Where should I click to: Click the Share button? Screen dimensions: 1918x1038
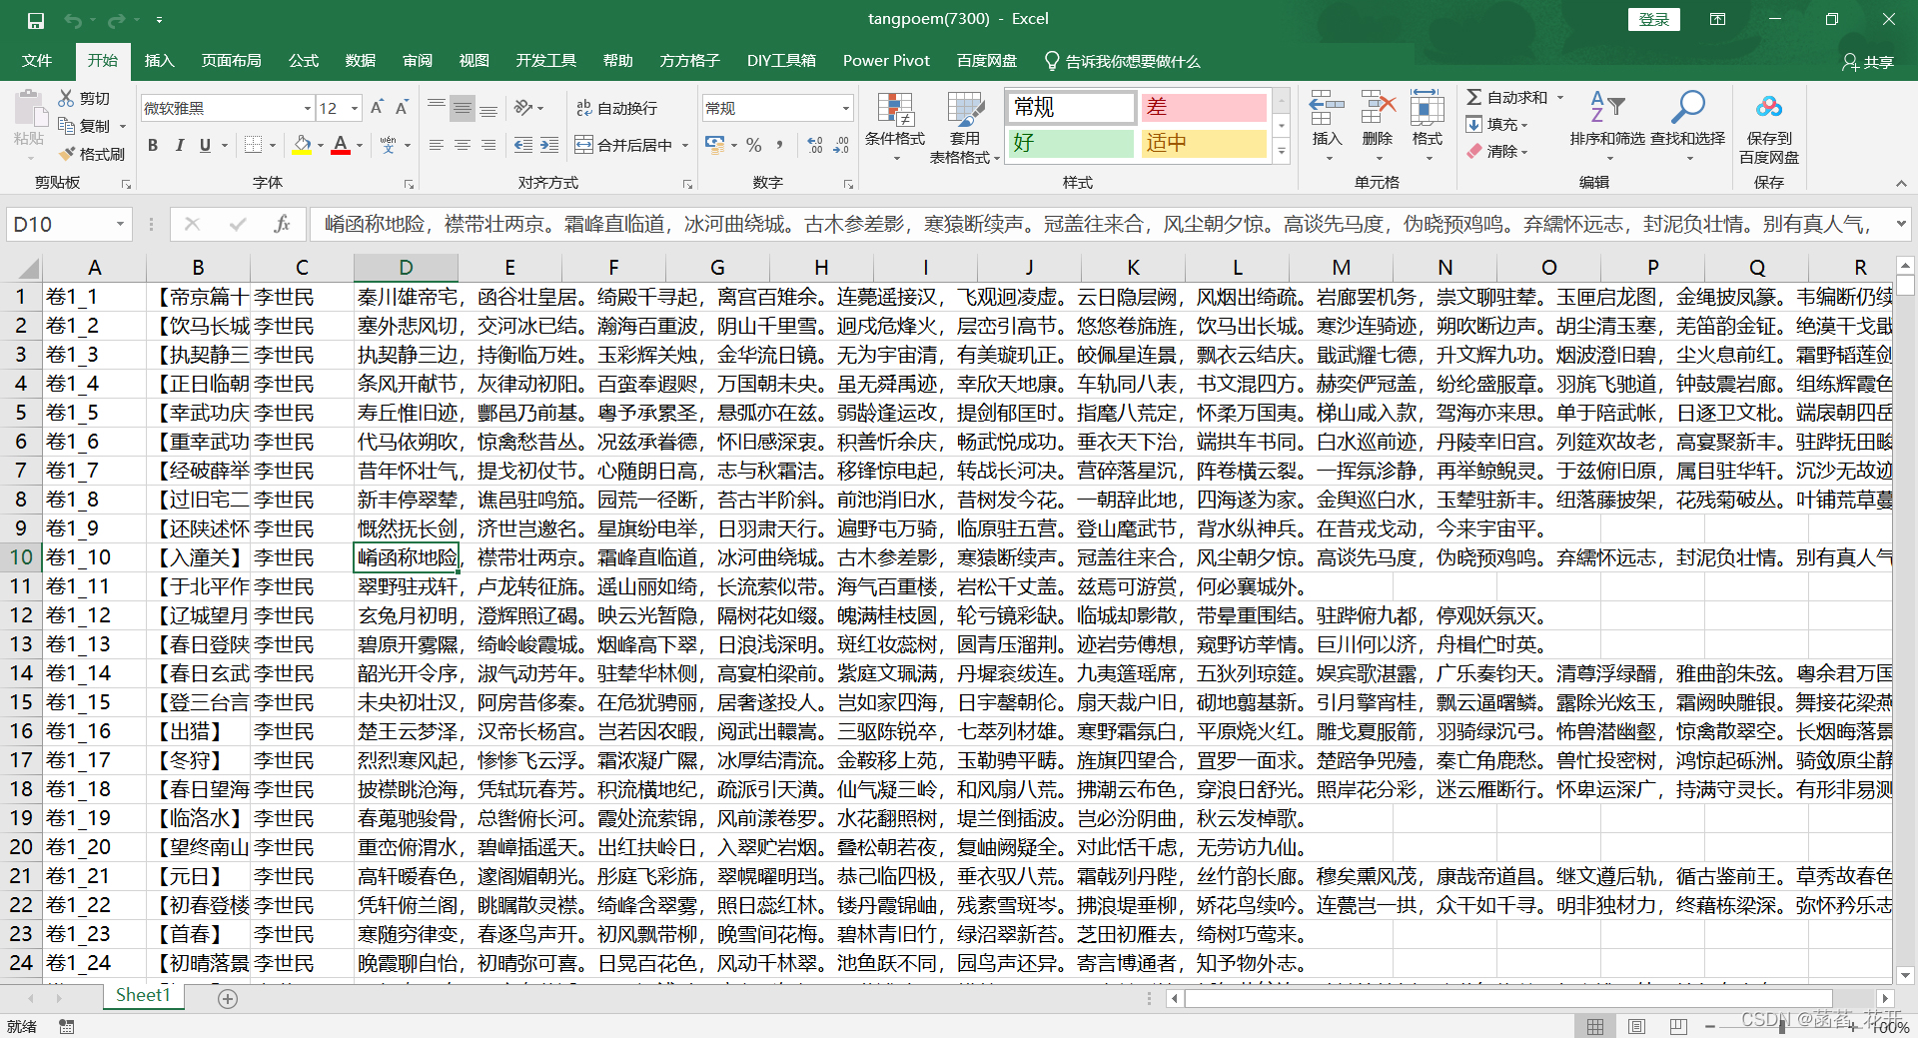(1868, 62)
